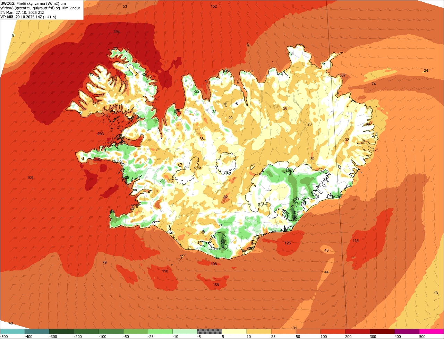Click the map value 48

click(x=11, y=323)
